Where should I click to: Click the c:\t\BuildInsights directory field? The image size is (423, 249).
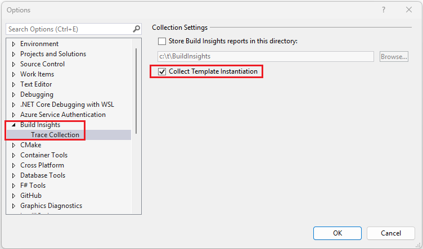265,57
